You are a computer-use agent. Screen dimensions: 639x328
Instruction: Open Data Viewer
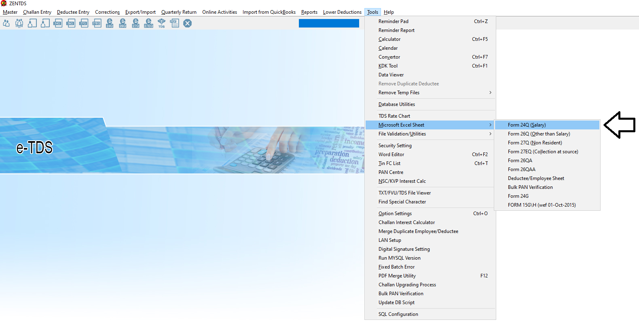(x=430, y=75)
